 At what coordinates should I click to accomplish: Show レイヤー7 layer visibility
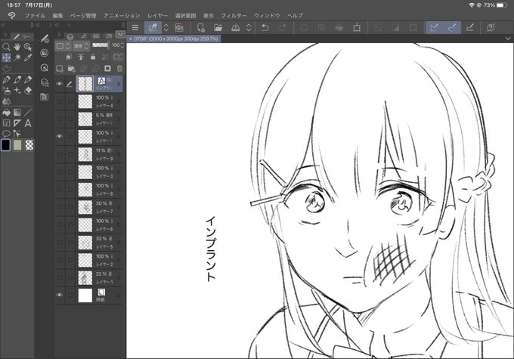[59, 207]
